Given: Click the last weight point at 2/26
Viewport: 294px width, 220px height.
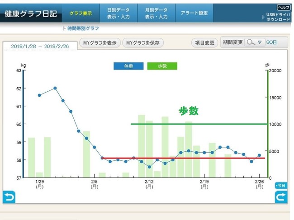Looking at the screenshot, I should [259, 155].
